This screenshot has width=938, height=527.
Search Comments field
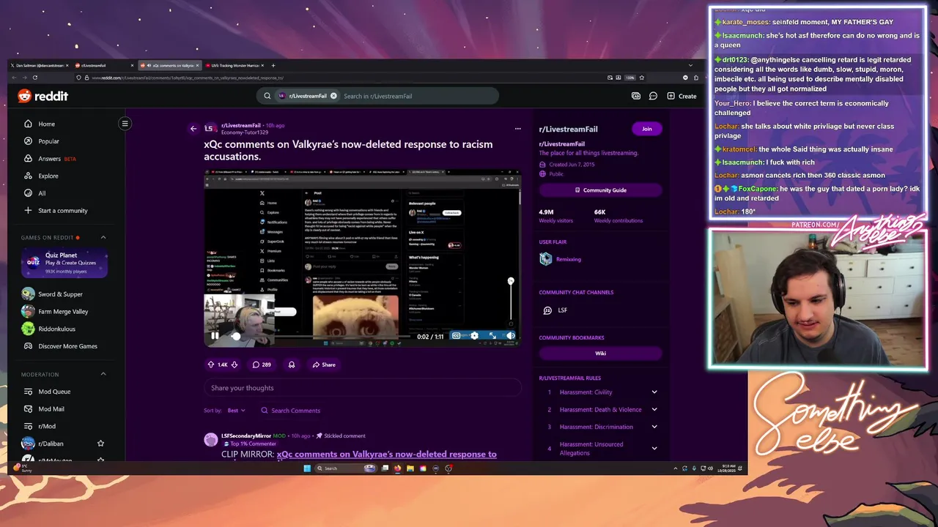click(290, 411)
